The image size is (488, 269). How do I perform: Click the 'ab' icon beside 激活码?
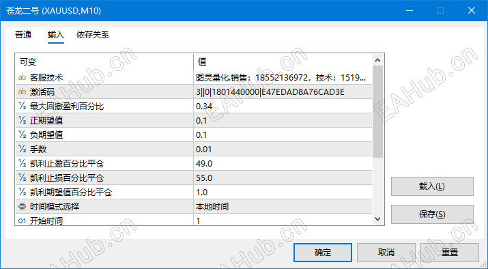[x=22, y=91]
